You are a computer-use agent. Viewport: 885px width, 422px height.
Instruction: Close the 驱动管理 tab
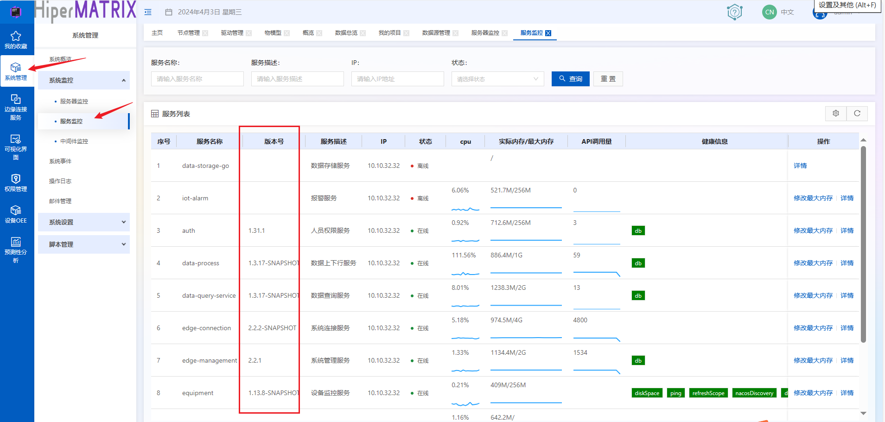click(x=248, y=33)
